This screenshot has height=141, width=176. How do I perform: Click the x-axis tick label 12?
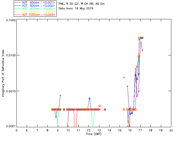click(x=89, y=130)
